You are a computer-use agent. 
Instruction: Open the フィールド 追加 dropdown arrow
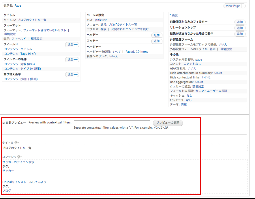(x=76, y=44)
